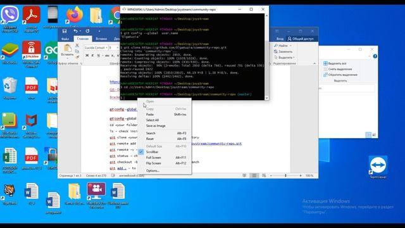Click the Paste clipboard icon in Word ribbon

68,48
